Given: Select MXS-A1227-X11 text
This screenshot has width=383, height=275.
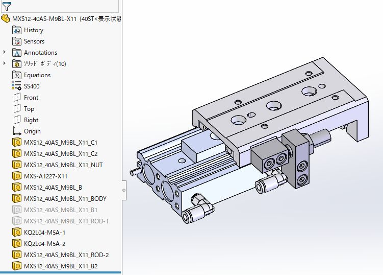Looking at the screenshot, I should (x=45, y=176).
